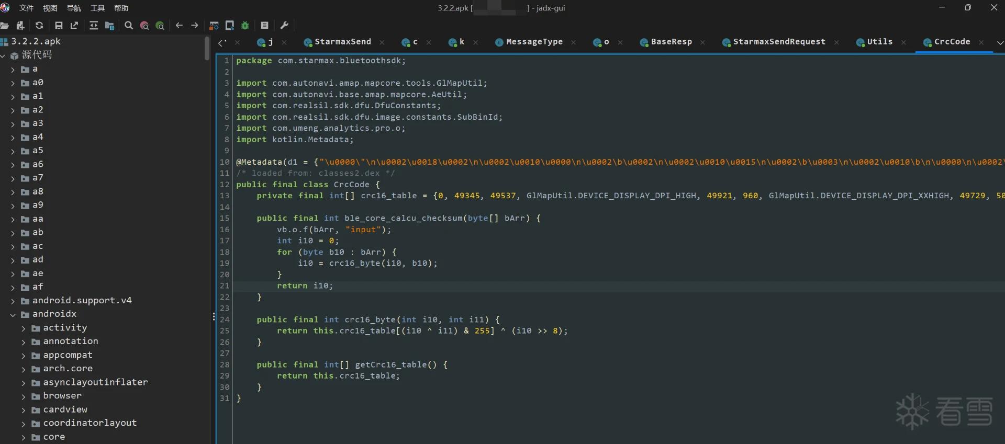Viewport: 1005px width, 444px height.
Task: Expand the cardview subpackage
Action: [24, 410]
